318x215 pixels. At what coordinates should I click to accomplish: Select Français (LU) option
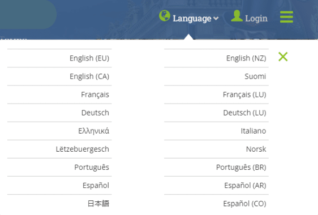(216, 94)
